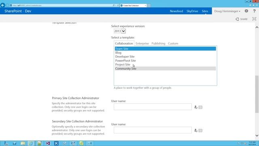Select the Team Site template
This screenshot has width=259, height=146.
pyautogui.click(x=166, y=49)
